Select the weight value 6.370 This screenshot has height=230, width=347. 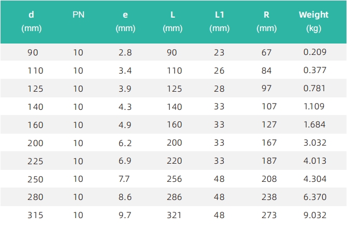click(x=315, y=197)
